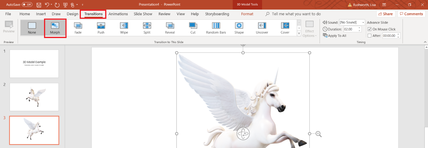
Task: Open the Slide Show tab
Action: [143, 14]
